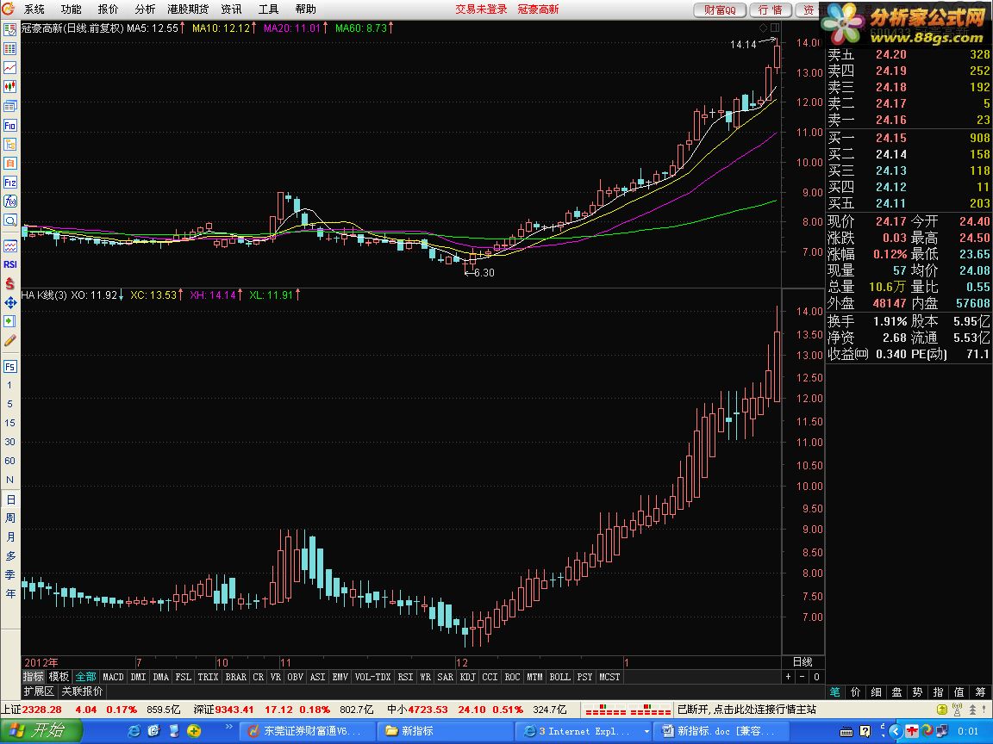Click the minus zoom button near indicator tabs

click(803, 677)
